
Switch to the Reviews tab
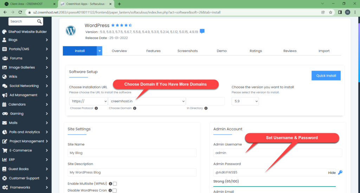click(290, 51)
